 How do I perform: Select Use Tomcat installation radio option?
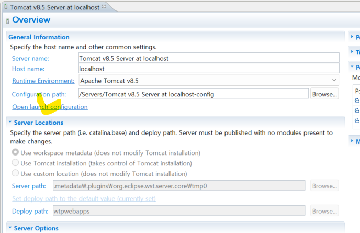click(15, 163)
